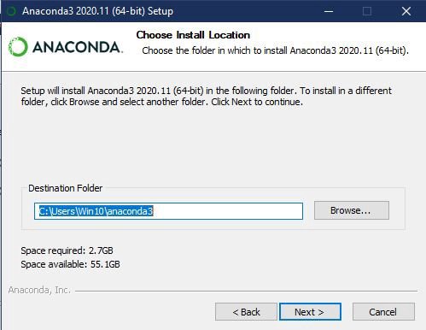Click the subtitle about choosing the install folder

coord(275,50)
